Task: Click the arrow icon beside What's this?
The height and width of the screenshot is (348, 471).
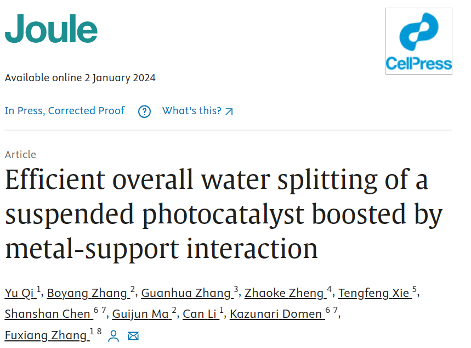Action: click(x=229, y=111)
